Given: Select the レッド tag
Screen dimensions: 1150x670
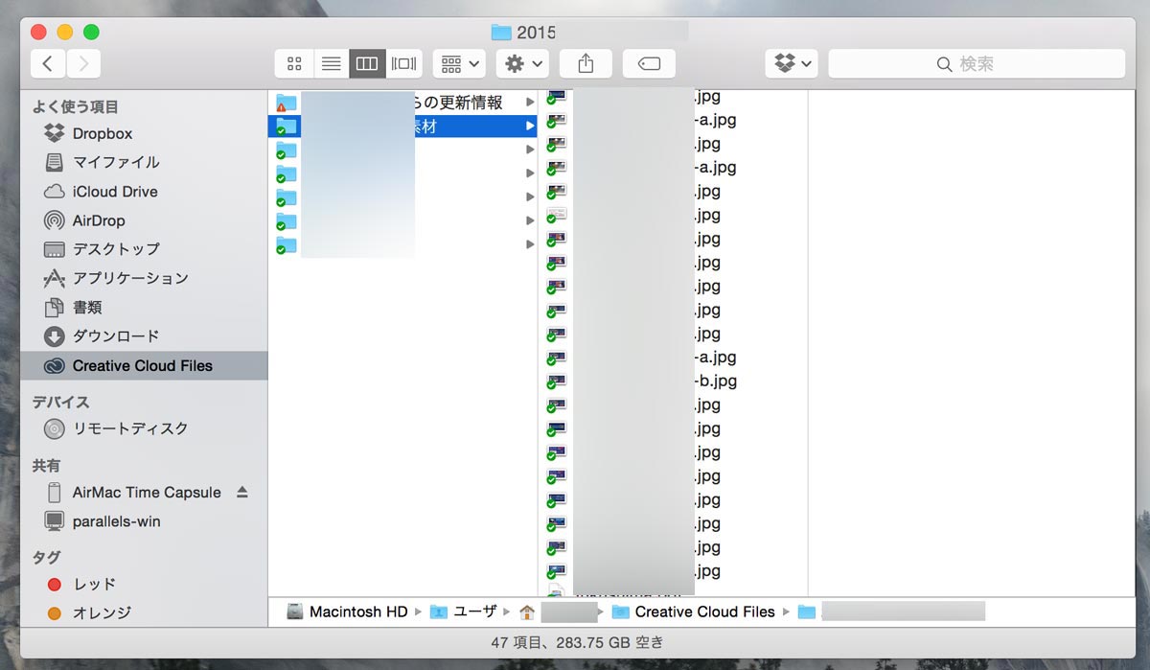Looking at the screenshot, I should click(x=144, y=584).
